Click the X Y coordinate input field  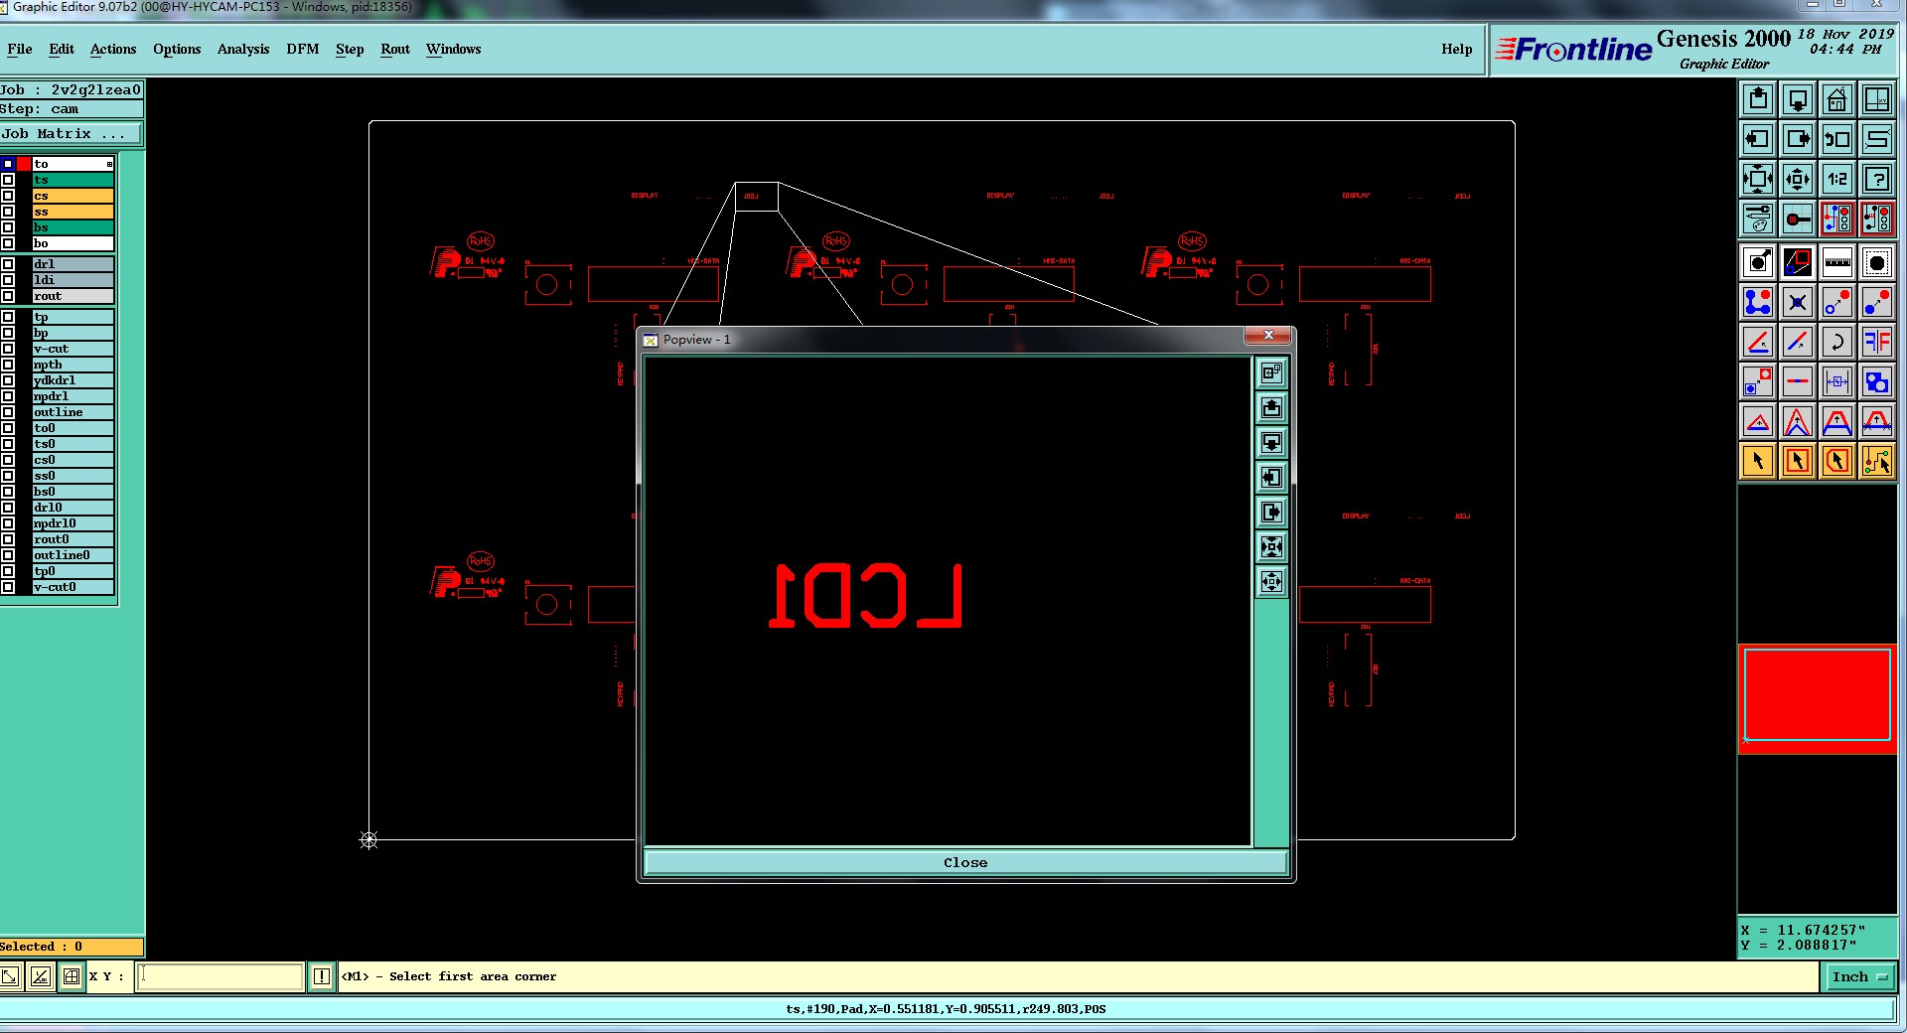220,977
